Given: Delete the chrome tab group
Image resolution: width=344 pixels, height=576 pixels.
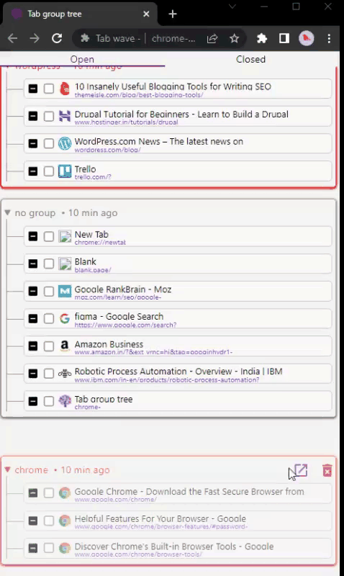Looking at the screenshot, I should coord(327,471).
